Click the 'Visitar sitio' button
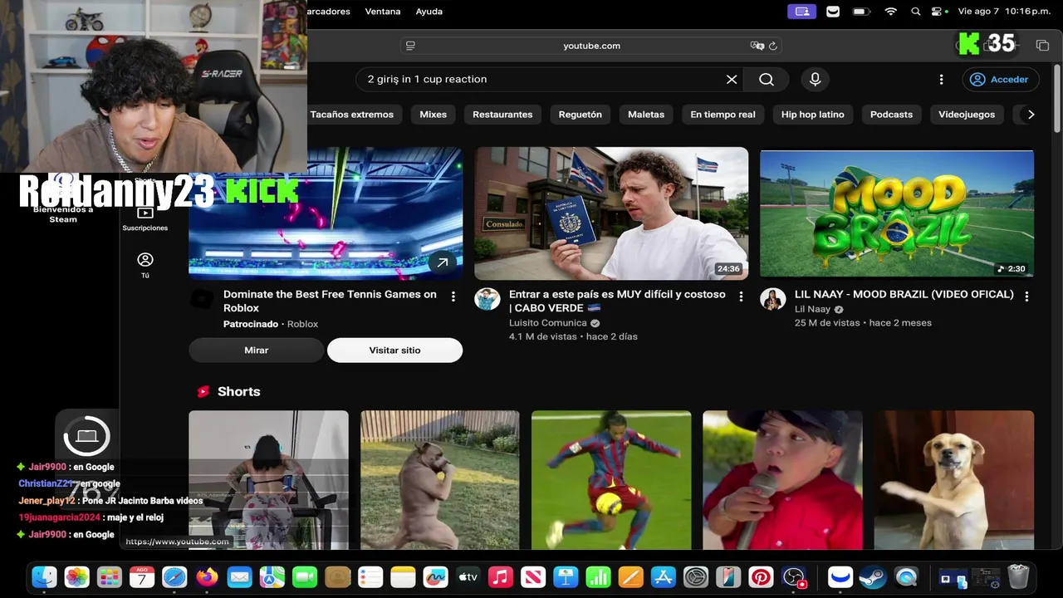The height and width of the screenshot is (598, 1063). click(394, 350)
